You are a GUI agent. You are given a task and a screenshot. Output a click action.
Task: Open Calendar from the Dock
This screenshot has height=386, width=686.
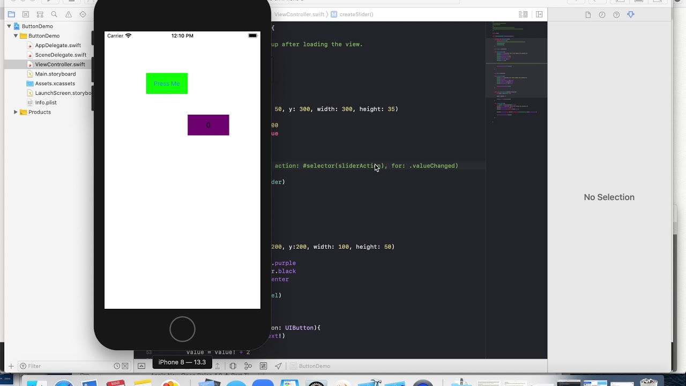[x=116, y=383]
